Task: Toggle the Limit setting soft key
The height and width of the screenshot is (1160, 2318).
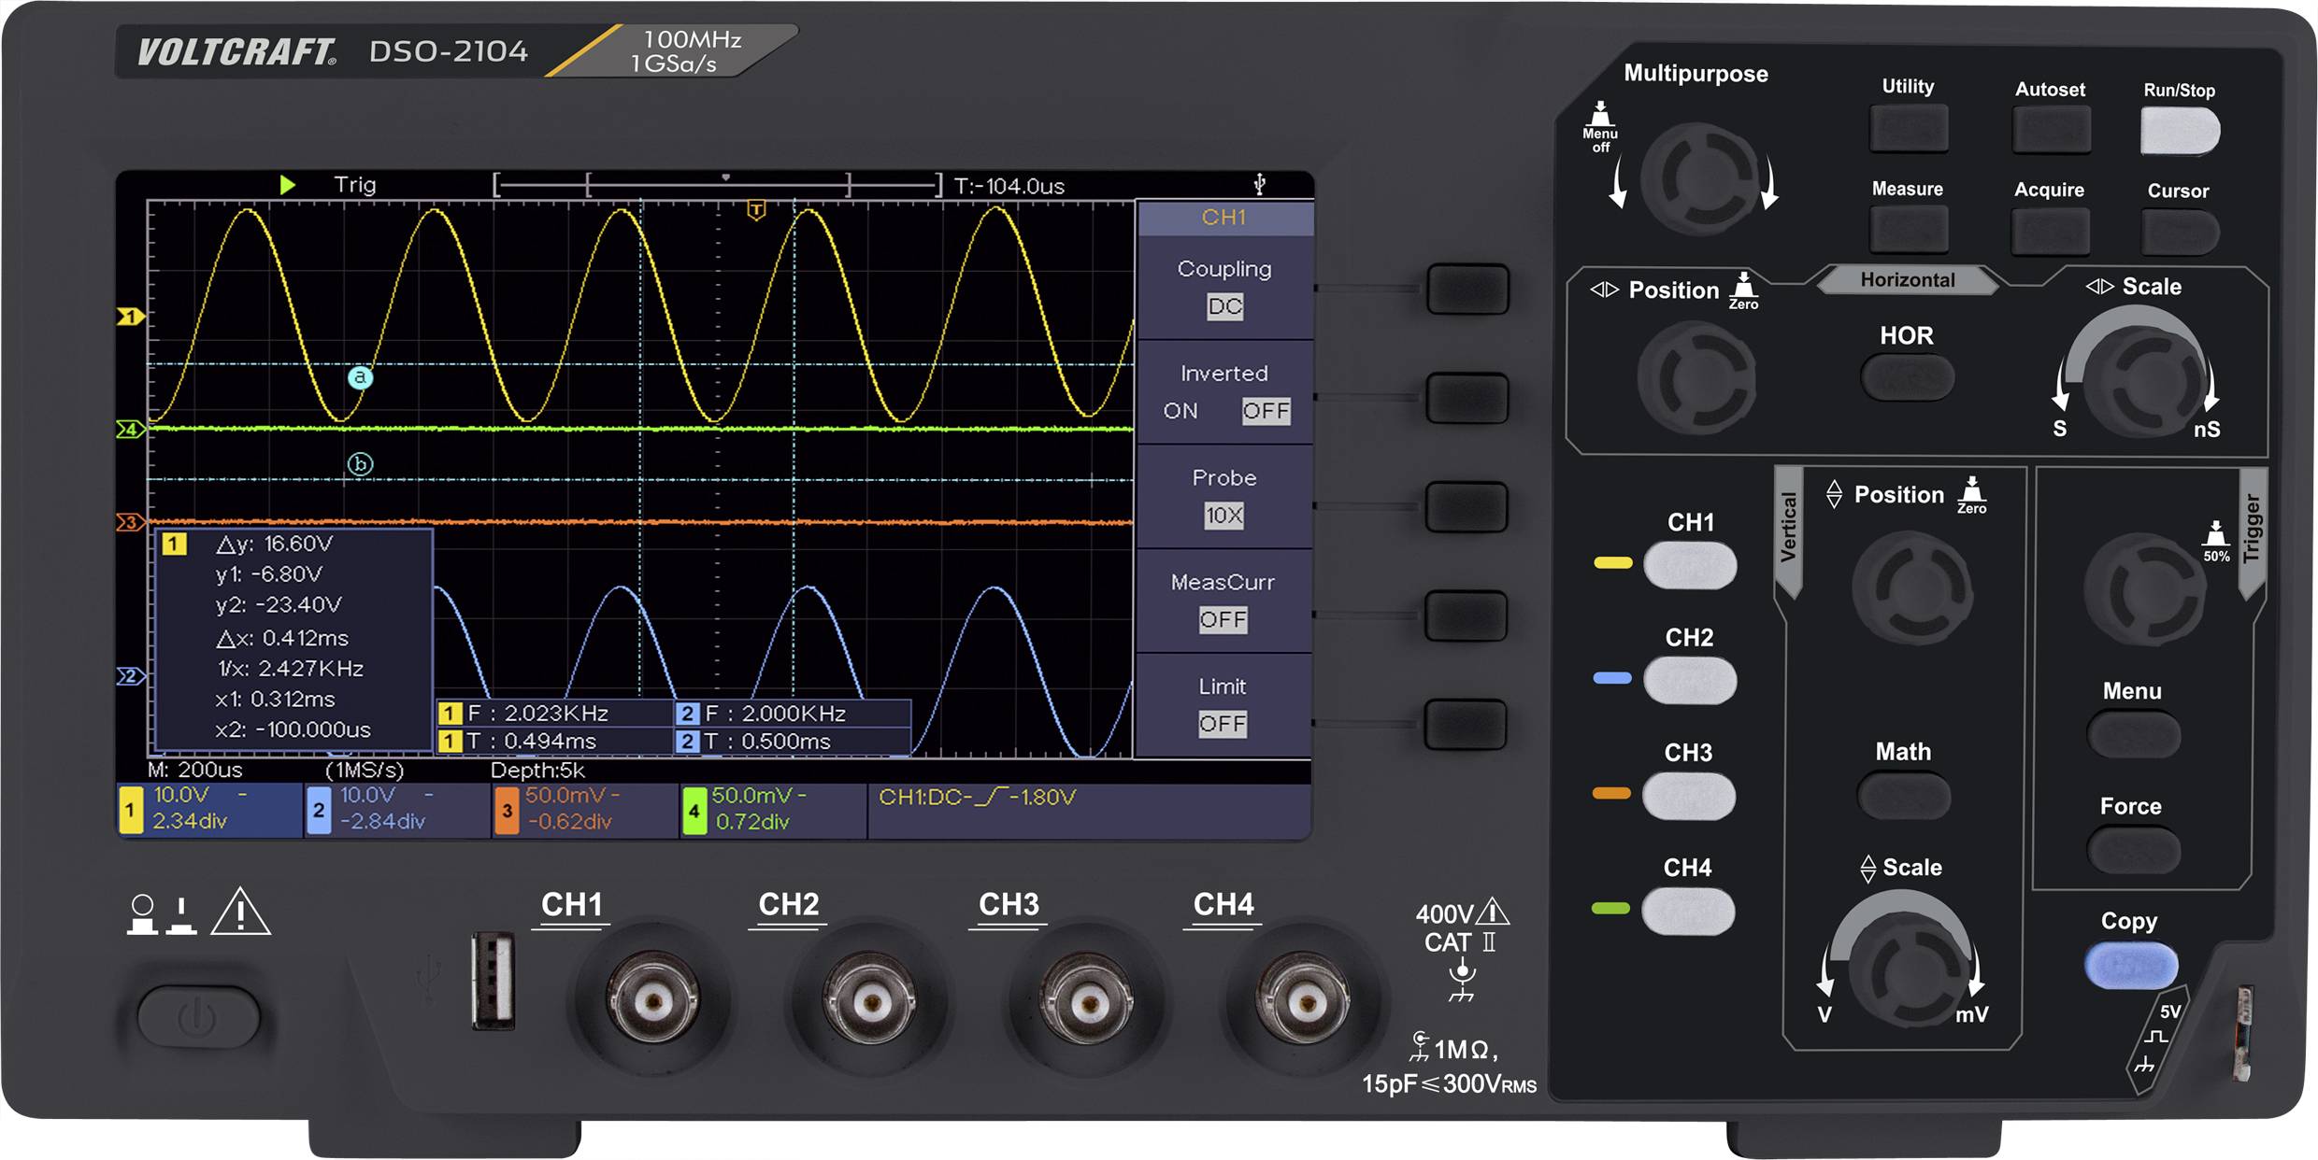Action: (x=1467, y=722)
